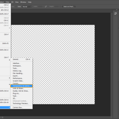Image resolution: width=119 pixels, height=119 pixels.
Task: Click the submenu arrow below Ctrl+T shortcut
Action: (x=9, y=60)
